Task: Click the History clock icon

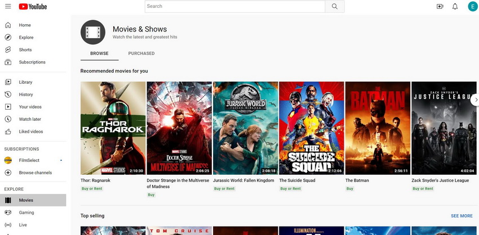Action: pos(8,94)
